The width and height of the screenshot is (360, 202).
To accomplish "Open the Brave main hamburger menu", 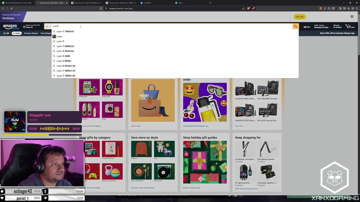I will point(357,8).
